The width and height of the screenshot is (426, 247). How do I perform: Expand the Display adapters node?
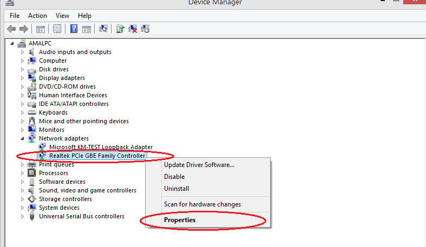tap(22, 78)
